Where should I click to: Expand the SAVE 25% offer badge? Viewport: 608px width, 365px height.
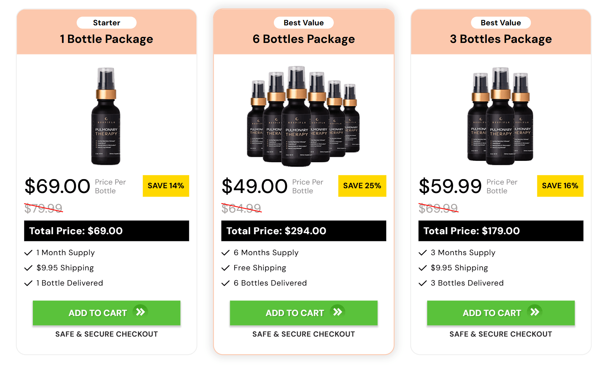pyautogui.click(x=362, y=186)
